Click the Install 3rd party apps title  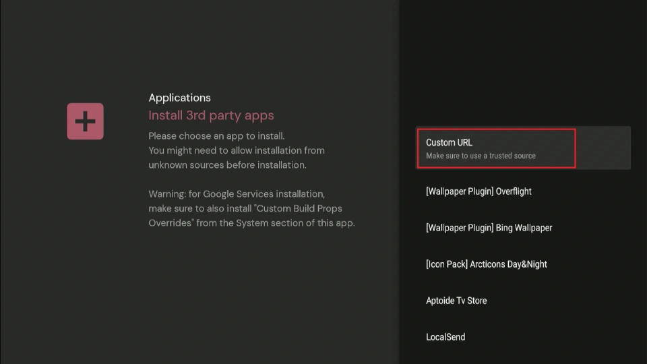tap(211, 115)
